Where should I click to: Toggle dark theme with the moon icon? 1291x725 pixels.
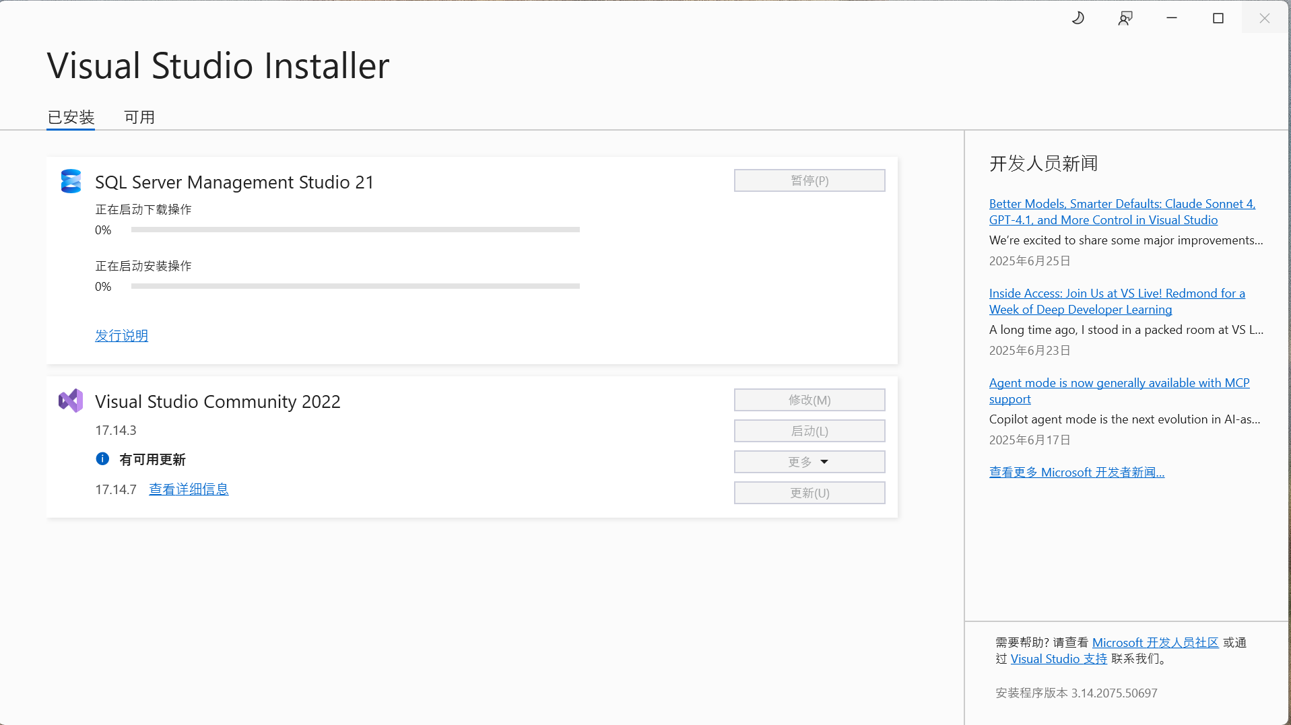click(x=1078, y=18)
